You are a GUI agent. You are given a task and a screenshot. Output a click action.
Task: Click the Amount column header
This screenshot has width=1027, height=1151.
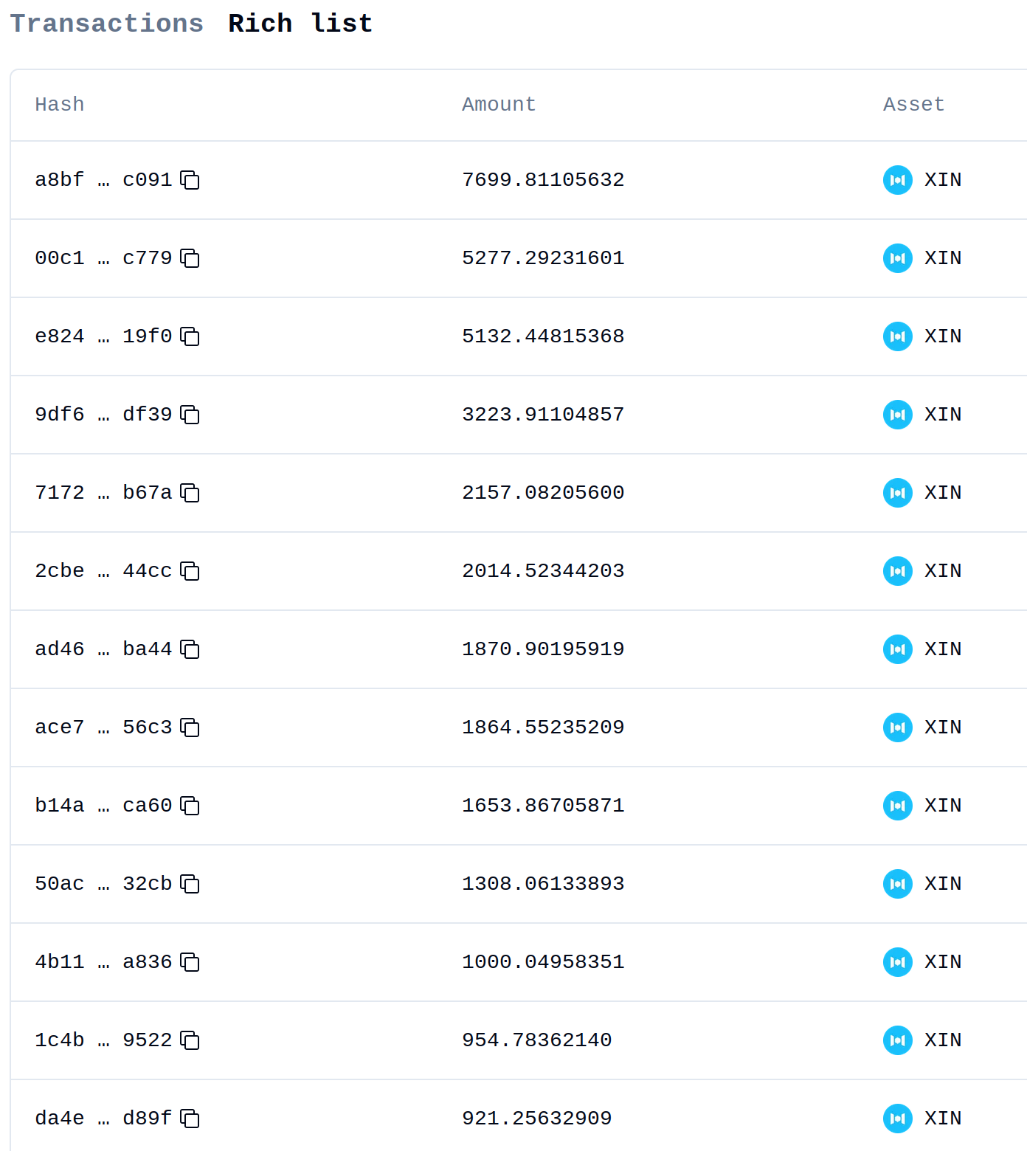click(x=499, y=105)
